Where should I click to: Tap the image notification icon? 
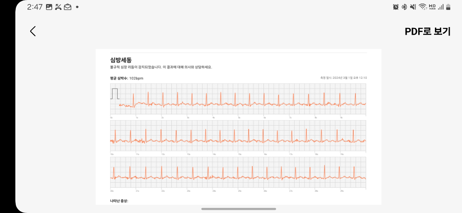coord(49,7)
